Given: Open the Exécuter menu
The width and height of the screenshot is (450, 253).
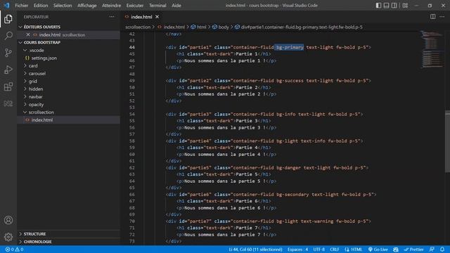Looking at the screenshot, I should 135,6.
